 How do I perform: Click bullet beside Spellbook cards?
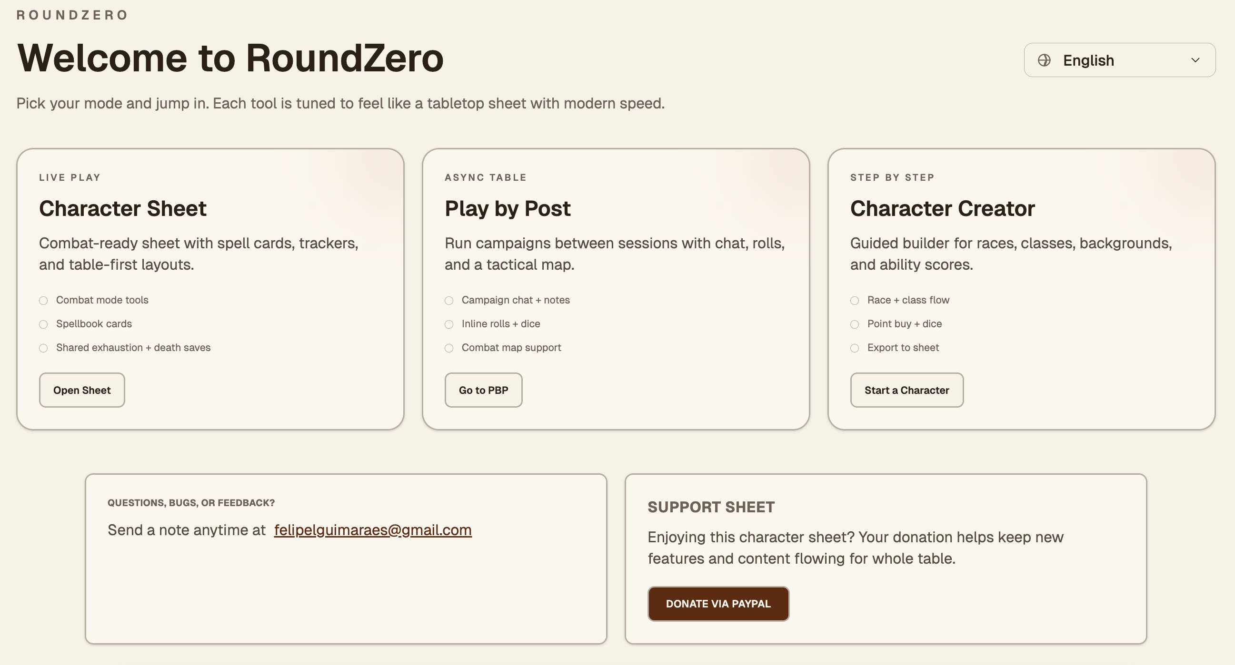[x=44, y=324]
